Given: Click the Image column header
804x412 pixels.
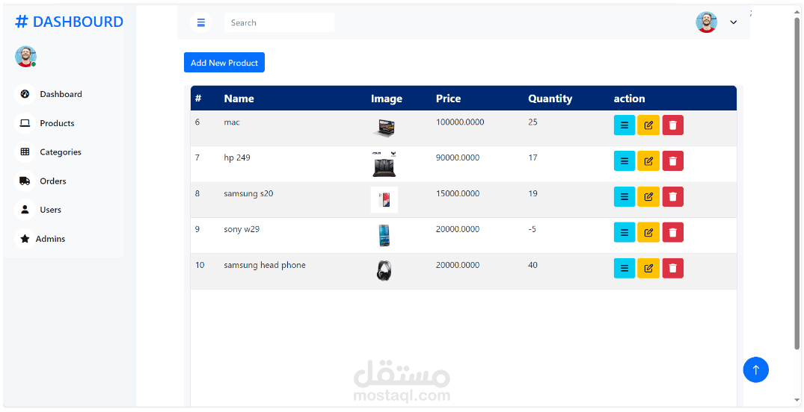Looking at the screenshot, I should click(387, 99).
